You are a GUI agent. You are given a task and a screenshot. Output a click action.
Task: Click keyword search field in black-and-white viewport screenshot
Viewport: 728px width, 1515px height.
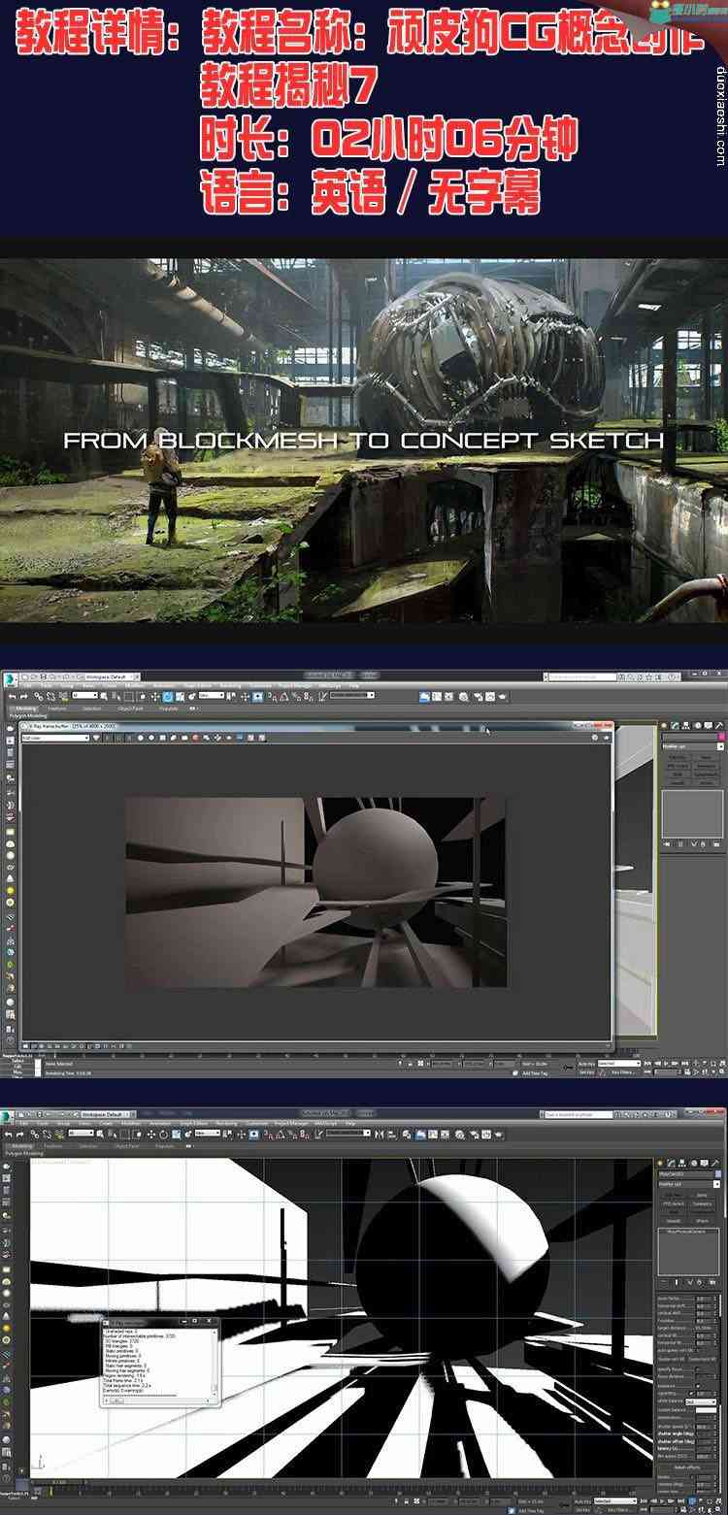click(x=578, y=1114)
